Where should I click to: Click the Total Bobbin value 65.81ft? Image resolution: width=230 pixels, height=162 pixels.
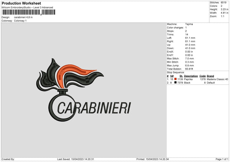[x=189, y=69]
